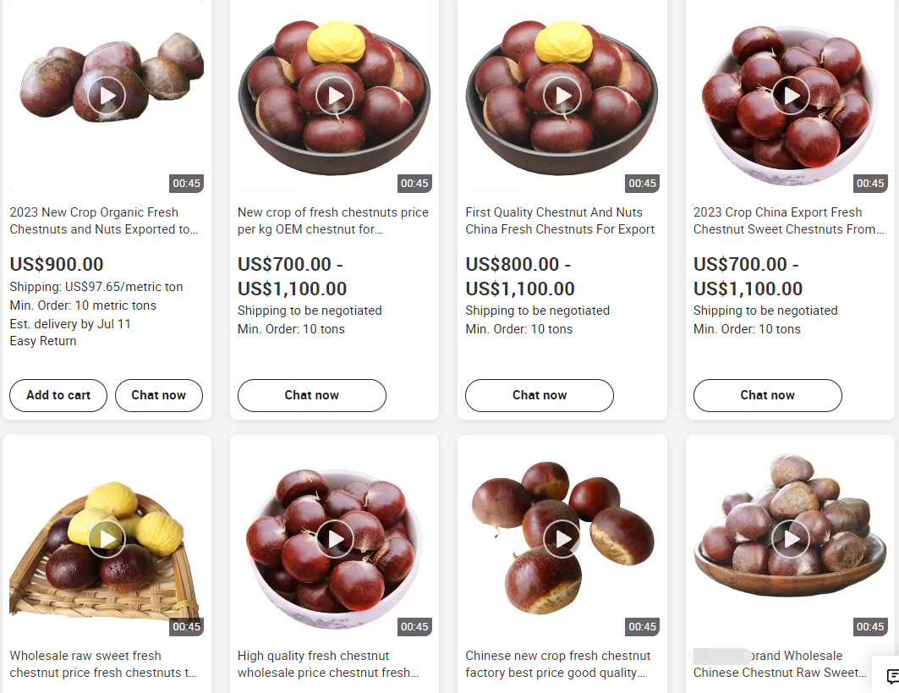The height and width of the screenshot is (693, 899).
Task: Play video on First Quality Chestnut And Nuts
Action: tap(562, 96)
